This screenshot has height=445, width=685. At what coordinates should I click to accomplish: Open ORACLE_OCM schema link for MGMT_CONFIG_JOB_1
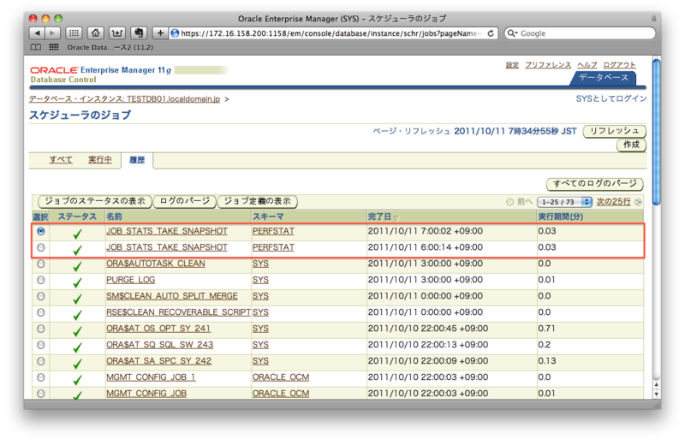pyautogui.click(x=281, y=377)
